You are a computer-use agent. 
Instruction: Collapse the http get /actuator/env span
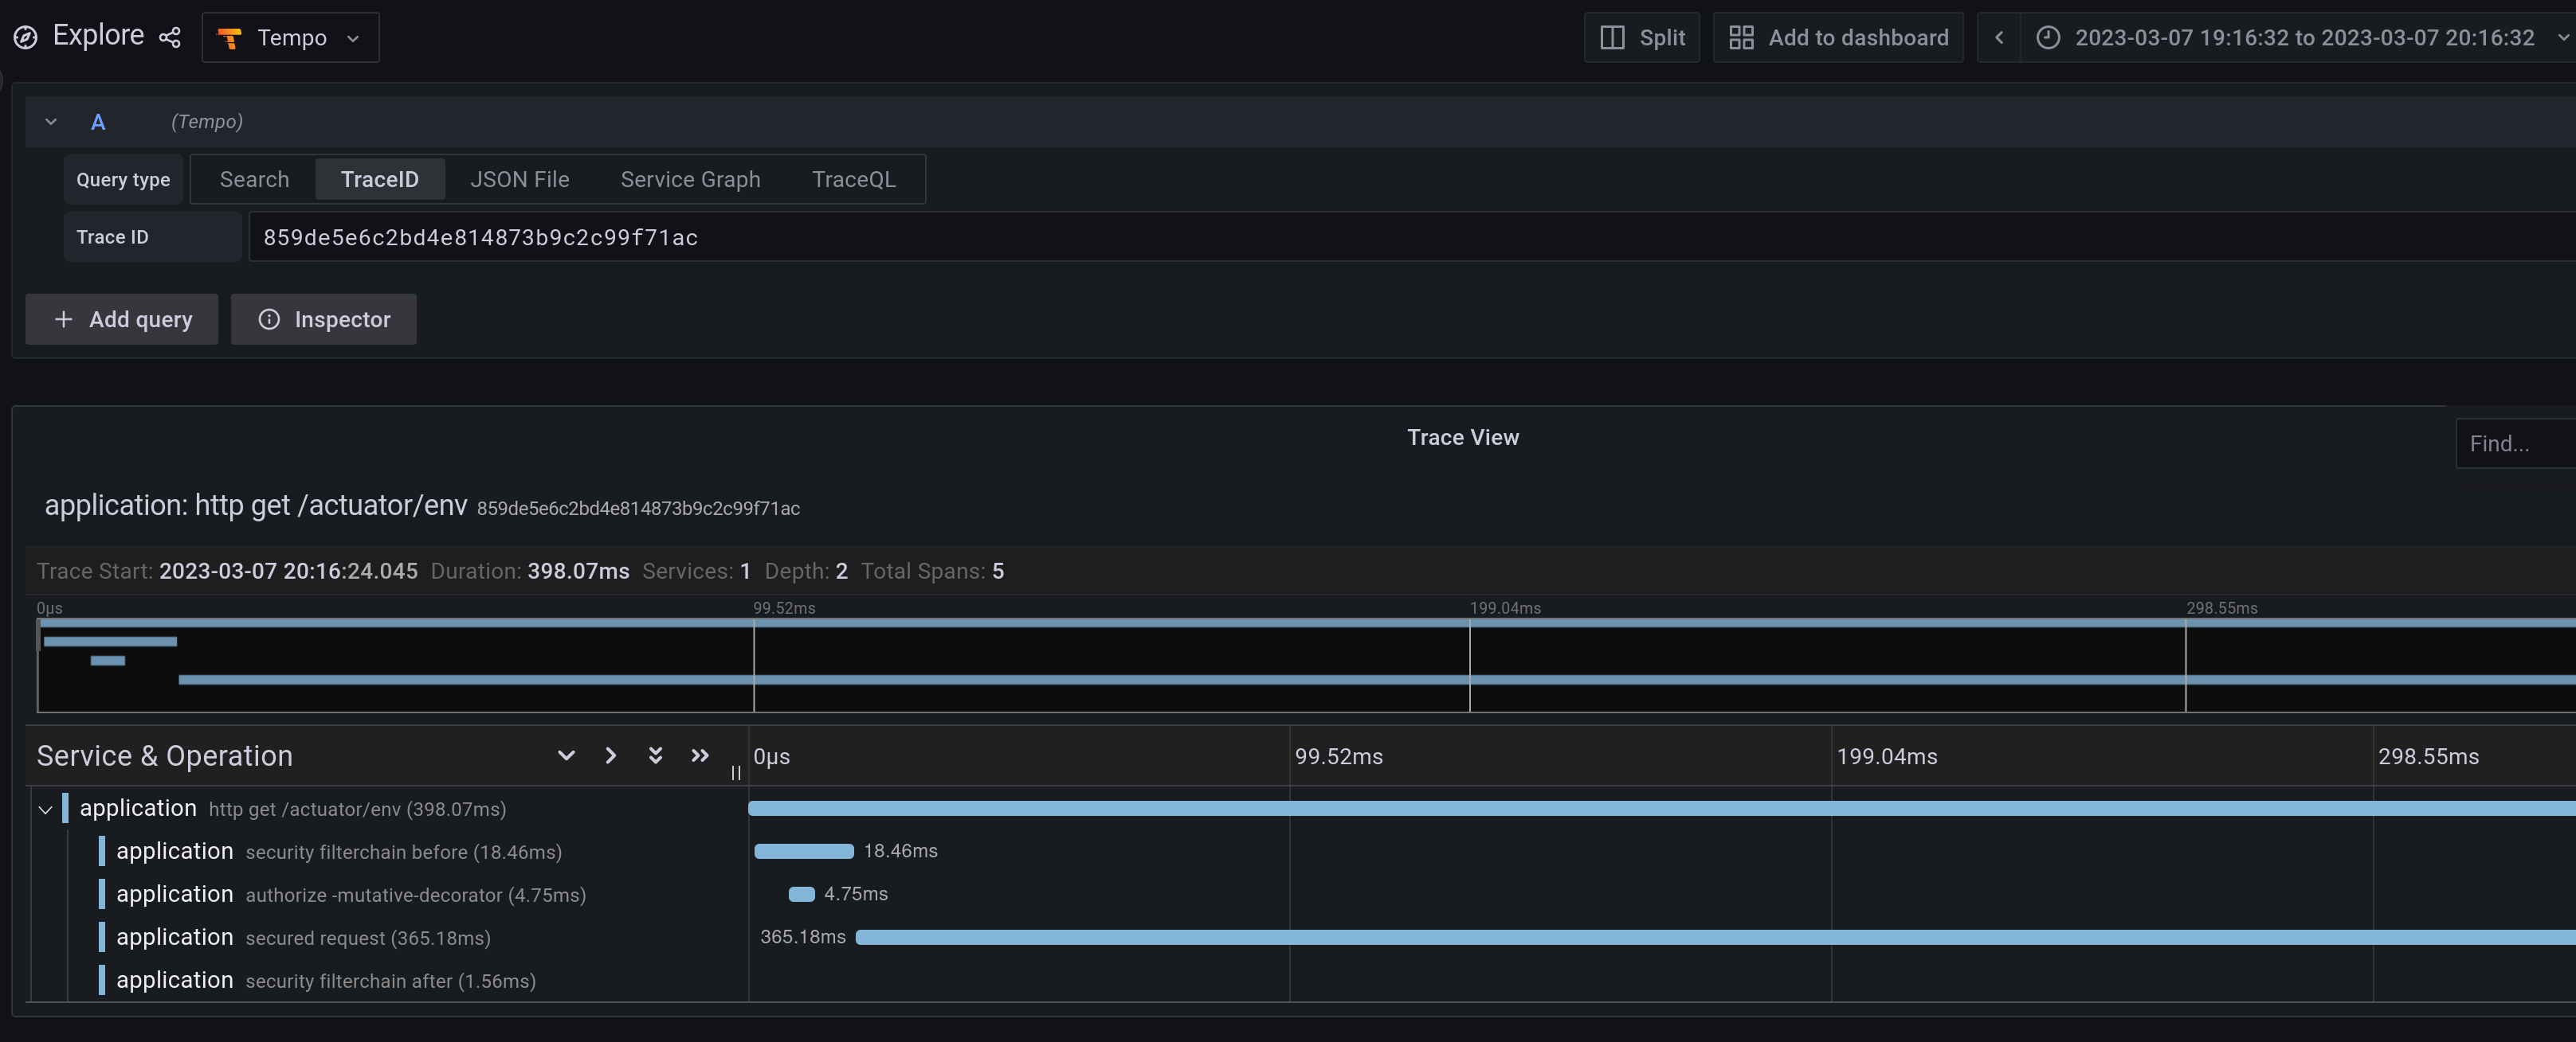(x=44, y=810)
